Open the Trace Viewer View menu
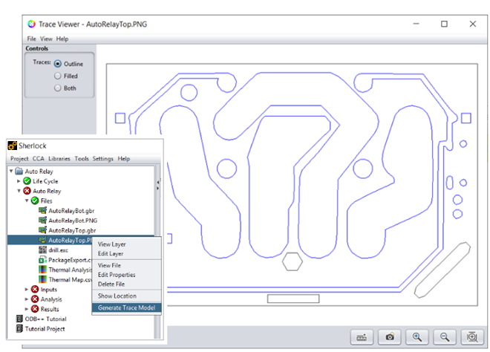490x352 pixels. [46, 39]
